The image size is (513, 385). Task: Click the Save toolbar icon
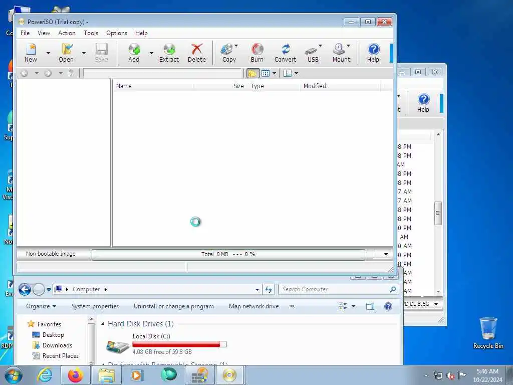pos(101,53)
